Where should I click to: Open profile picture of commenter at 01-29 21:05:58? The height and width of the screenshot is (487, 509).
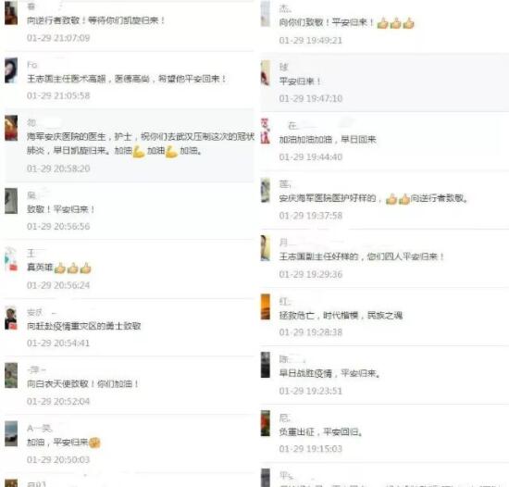11,70
